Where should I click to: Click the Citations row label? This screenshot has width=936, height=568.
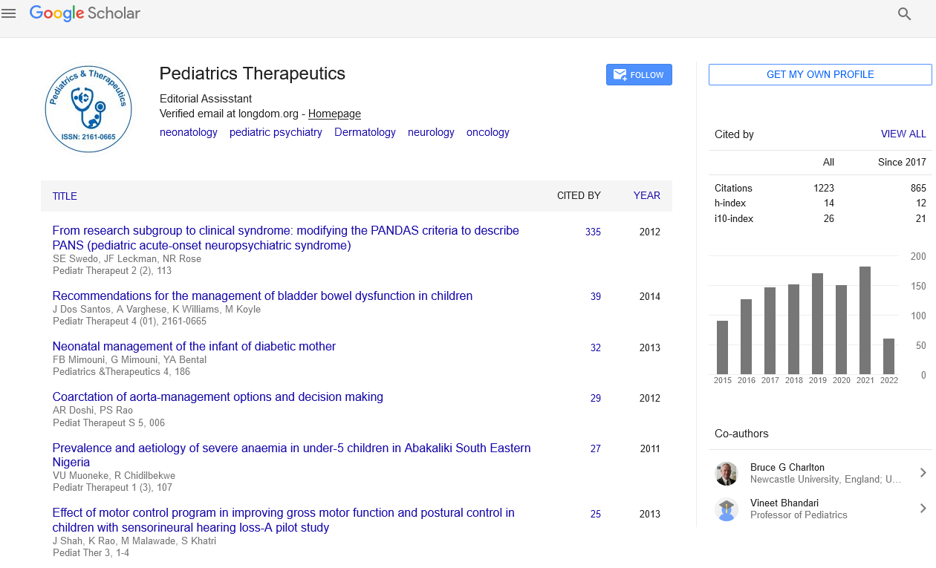click(x=733, y=188)
